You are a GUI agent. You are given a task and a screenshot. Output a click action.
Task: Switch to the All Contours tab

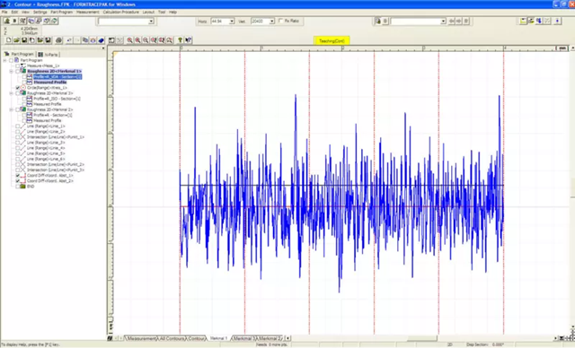point(172,338)
